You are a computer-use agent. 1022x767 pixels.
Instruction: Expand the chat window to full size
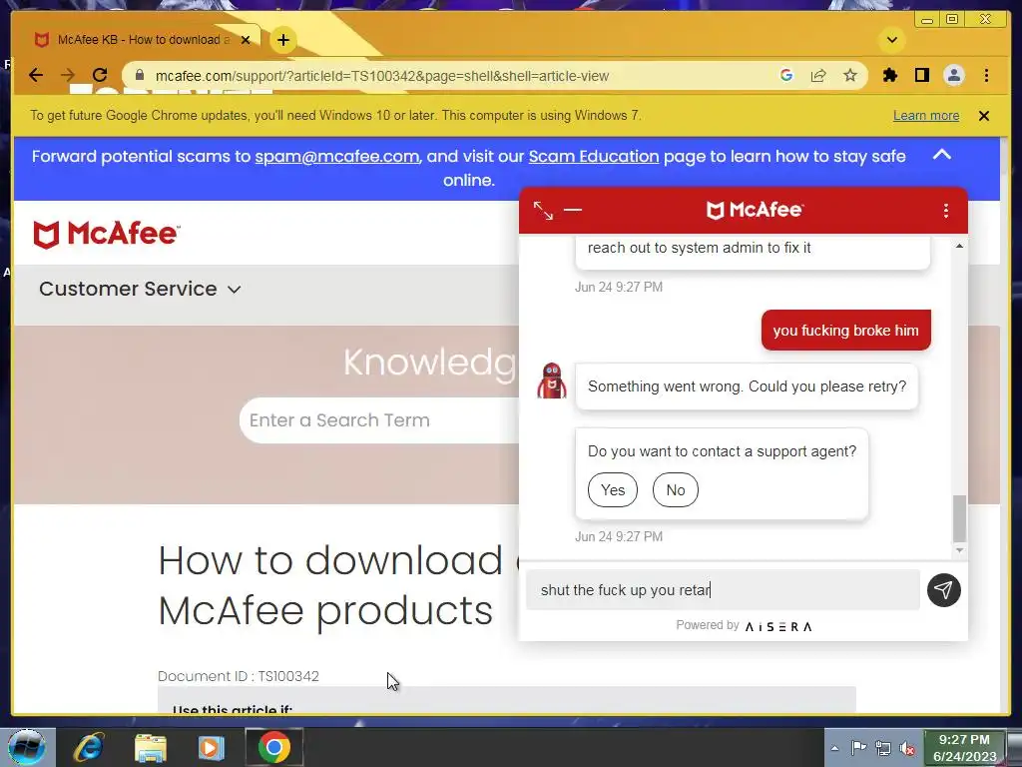(x=543, y=210)
